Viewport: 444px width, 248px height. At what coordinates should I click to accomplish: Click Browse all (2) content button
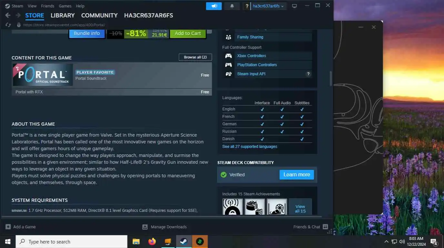click(x=195, y=57)
